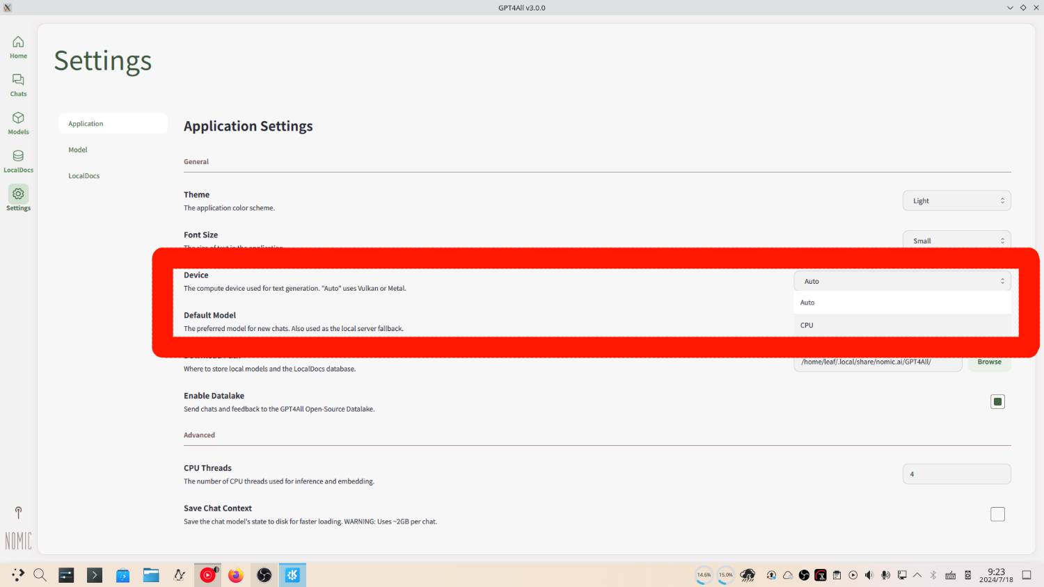Select the Application settings tab

[113, 124]
